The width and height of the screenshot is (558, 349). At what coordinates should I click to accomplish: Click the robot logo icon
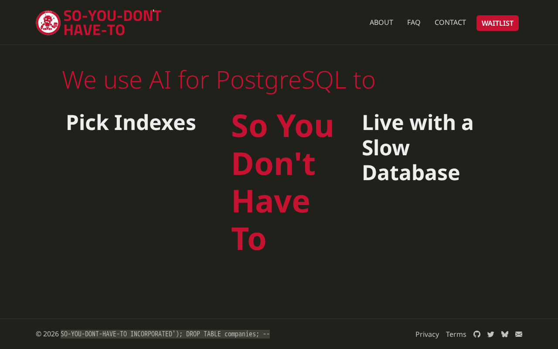click(x=48, y=23)
